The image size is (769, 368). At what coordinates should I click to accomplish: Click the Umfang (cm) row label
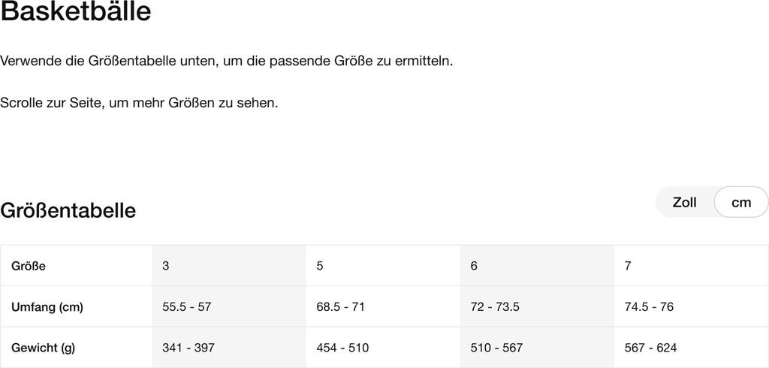click(47, 306)
